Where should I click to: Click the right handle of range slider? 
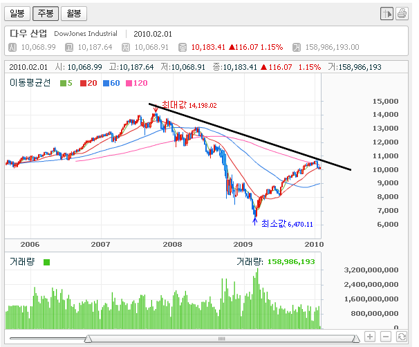[x=356, y=339]
